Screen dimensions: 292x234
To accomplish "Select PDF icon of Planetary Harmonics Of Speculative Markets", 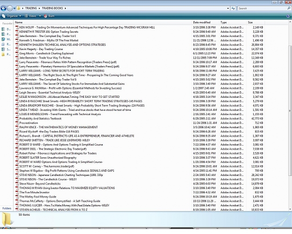I will [17, 66].
